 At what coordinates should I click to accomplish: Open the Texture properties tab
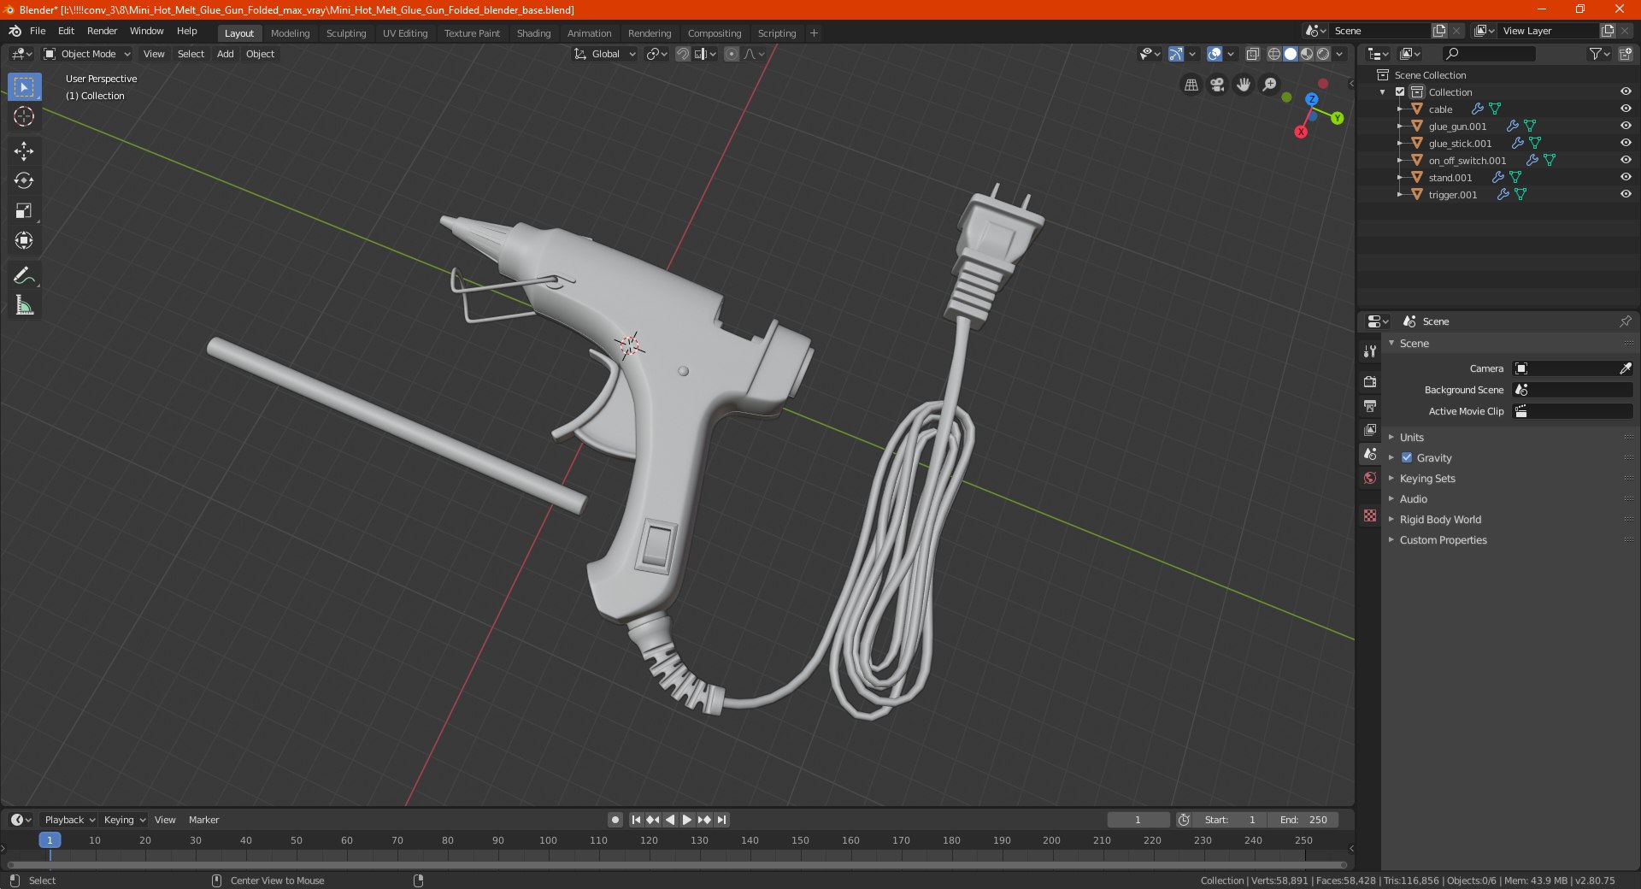click(x=1370, y=515)
